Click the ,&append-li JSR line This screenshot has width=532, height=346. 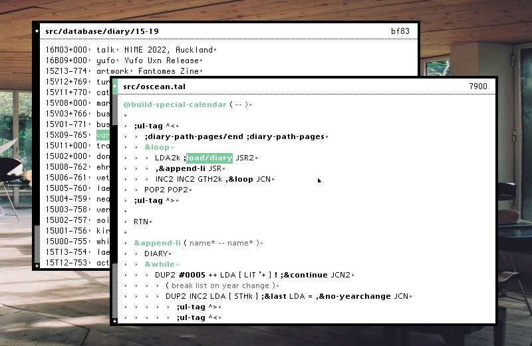pos(188,168)
